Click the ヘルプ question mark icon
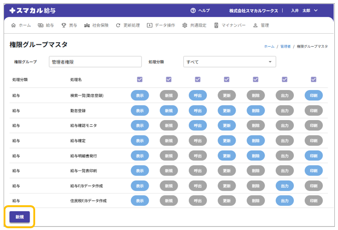 point(193,10)
